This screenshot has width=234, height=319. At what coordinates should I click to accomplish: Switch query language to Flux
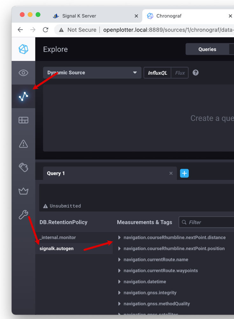180,73
